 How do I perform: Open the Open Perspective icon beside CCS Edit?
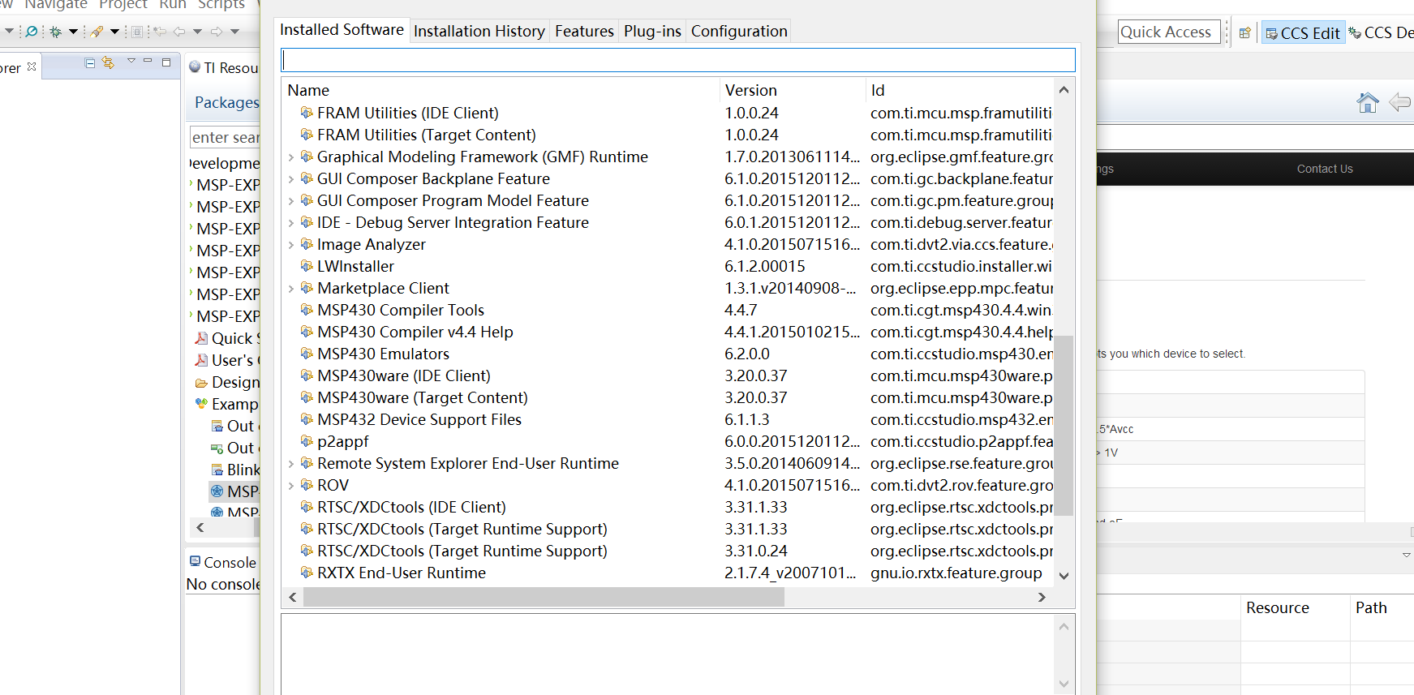[1244, 32]
